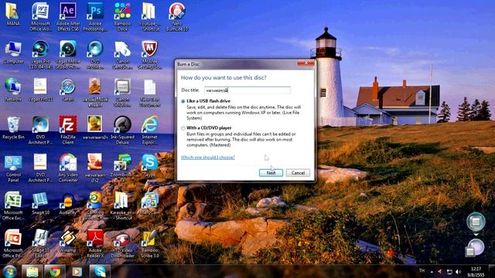Select the Network desktop icon

click(13, 90)
